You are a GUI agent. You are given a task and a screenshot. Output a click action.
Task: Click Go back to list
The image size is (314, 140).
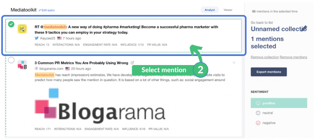point(262,22)
